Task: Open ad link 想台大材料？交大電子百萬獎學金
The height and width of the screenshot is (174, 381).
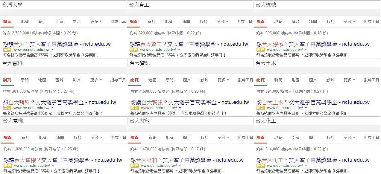Action: (x=187, y=160)
